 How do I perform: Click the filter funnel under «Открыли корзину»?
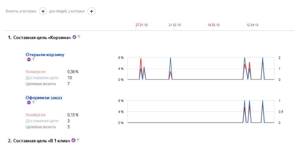pos(33,60)
